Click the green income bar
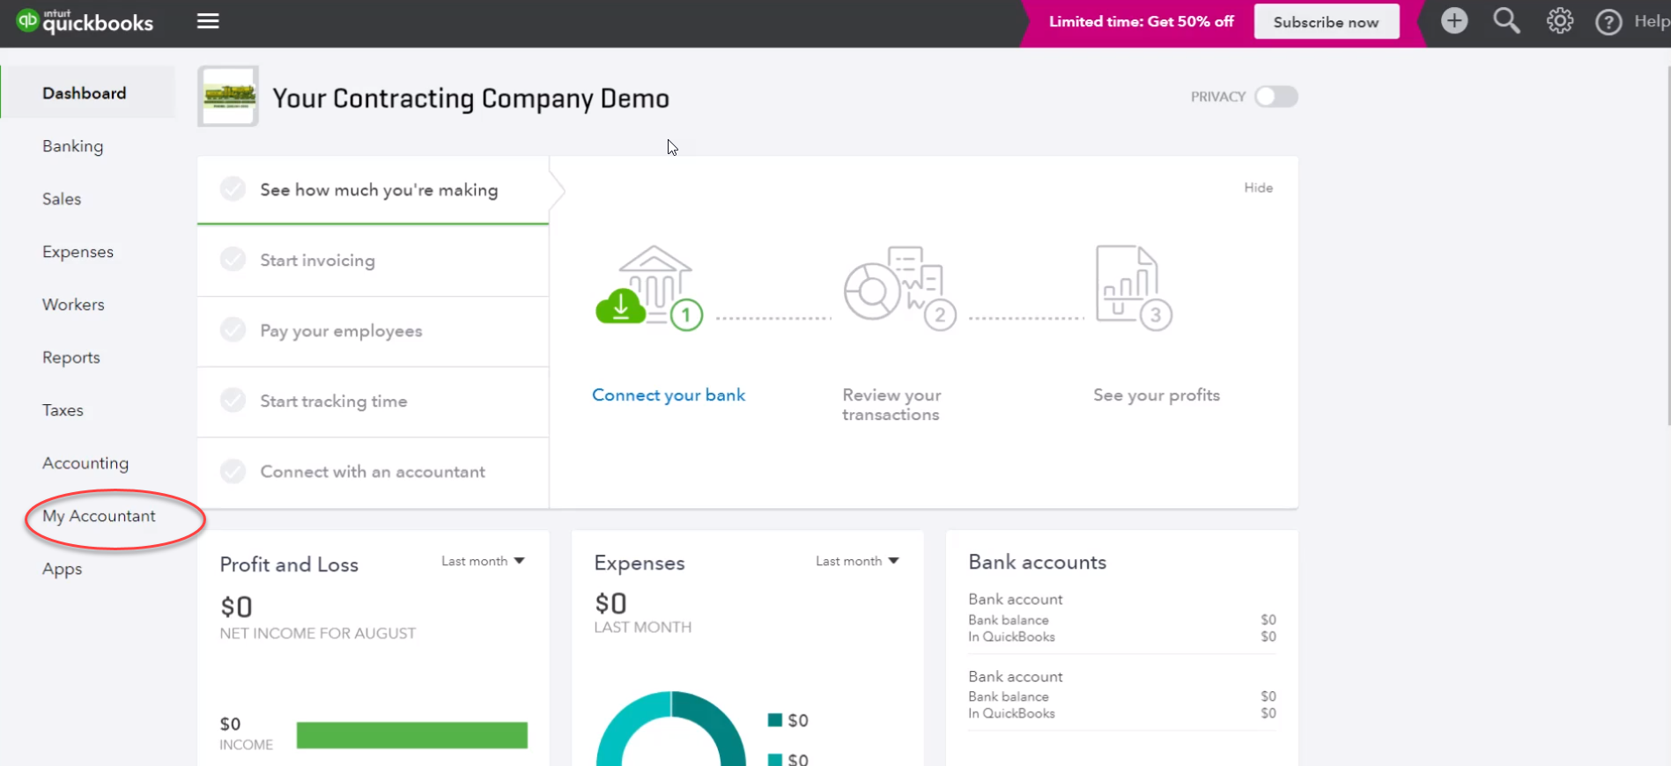This screenshot has width=1671, height=766. 412,735
